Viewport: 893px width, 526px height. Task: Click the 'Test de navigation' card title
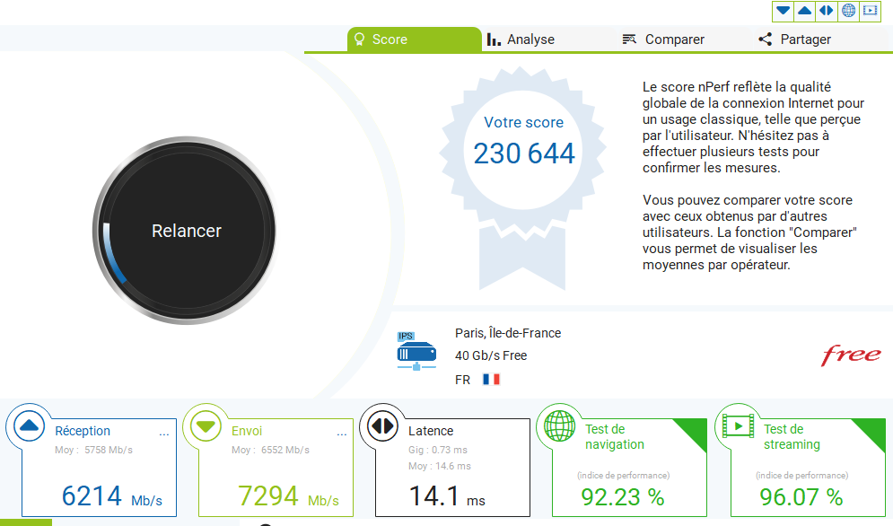point(615,436)
